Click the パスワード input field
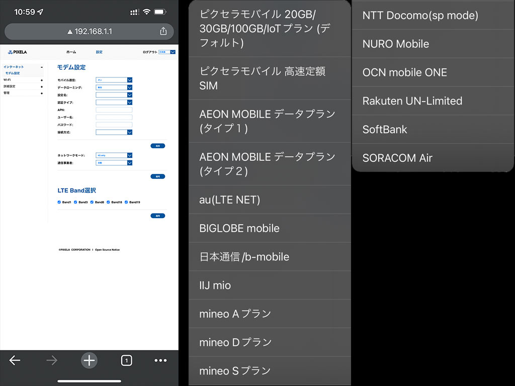 [x=114, y=125]
